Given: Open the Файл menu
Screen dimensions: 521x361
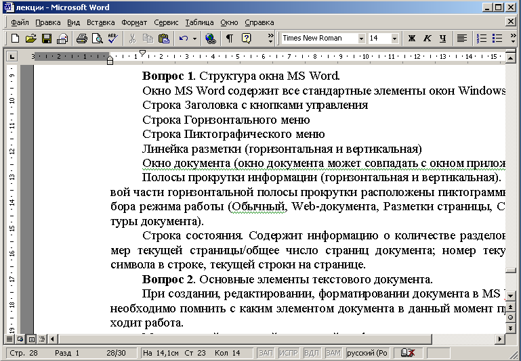Looking at the screenshot, I should click(x=20, y=22).
